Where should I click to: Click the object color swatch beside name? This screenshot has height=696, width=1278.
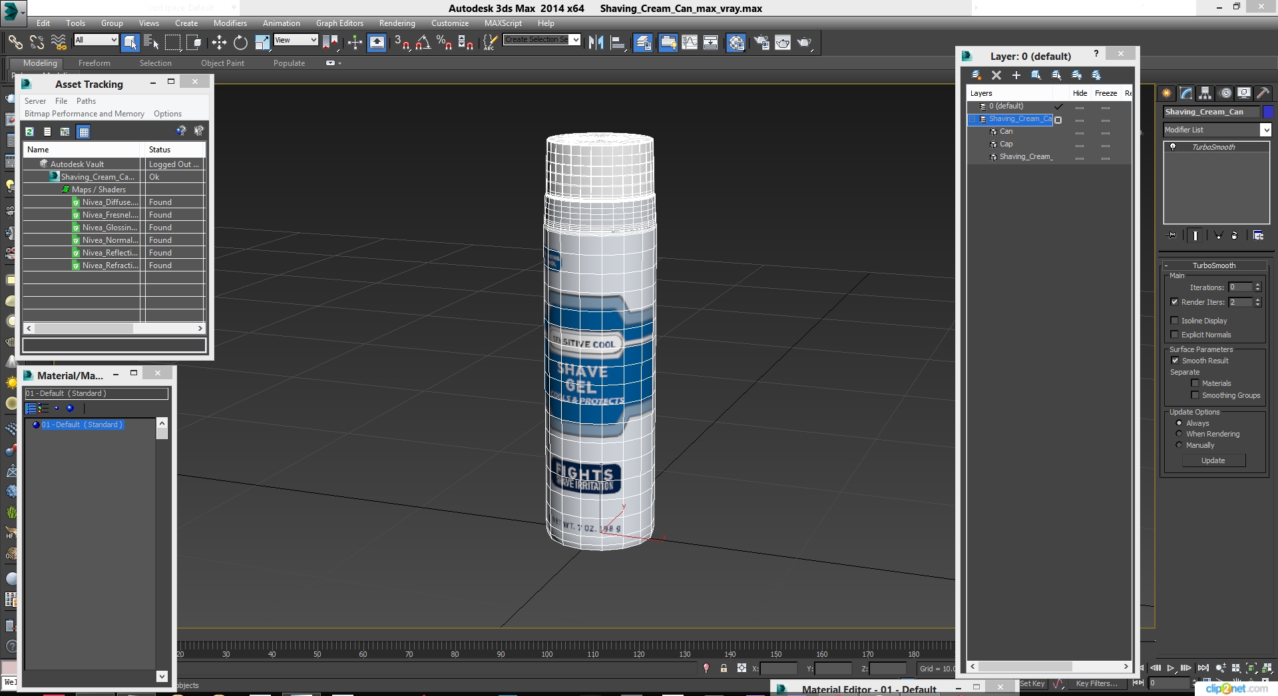(x=1268, y=112)
